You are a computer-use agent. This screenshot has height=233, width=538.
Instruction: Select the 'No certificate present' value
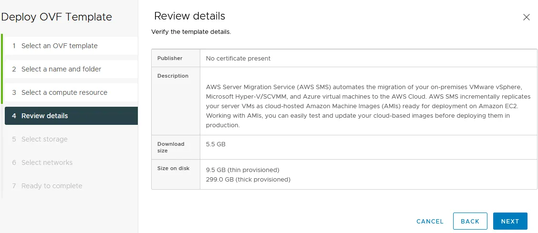(238, 58)
